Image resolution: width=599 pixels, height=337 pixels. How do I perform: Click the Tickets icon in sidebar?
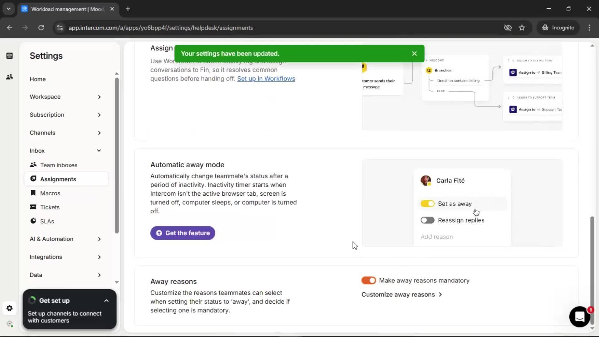click(33, 207)
